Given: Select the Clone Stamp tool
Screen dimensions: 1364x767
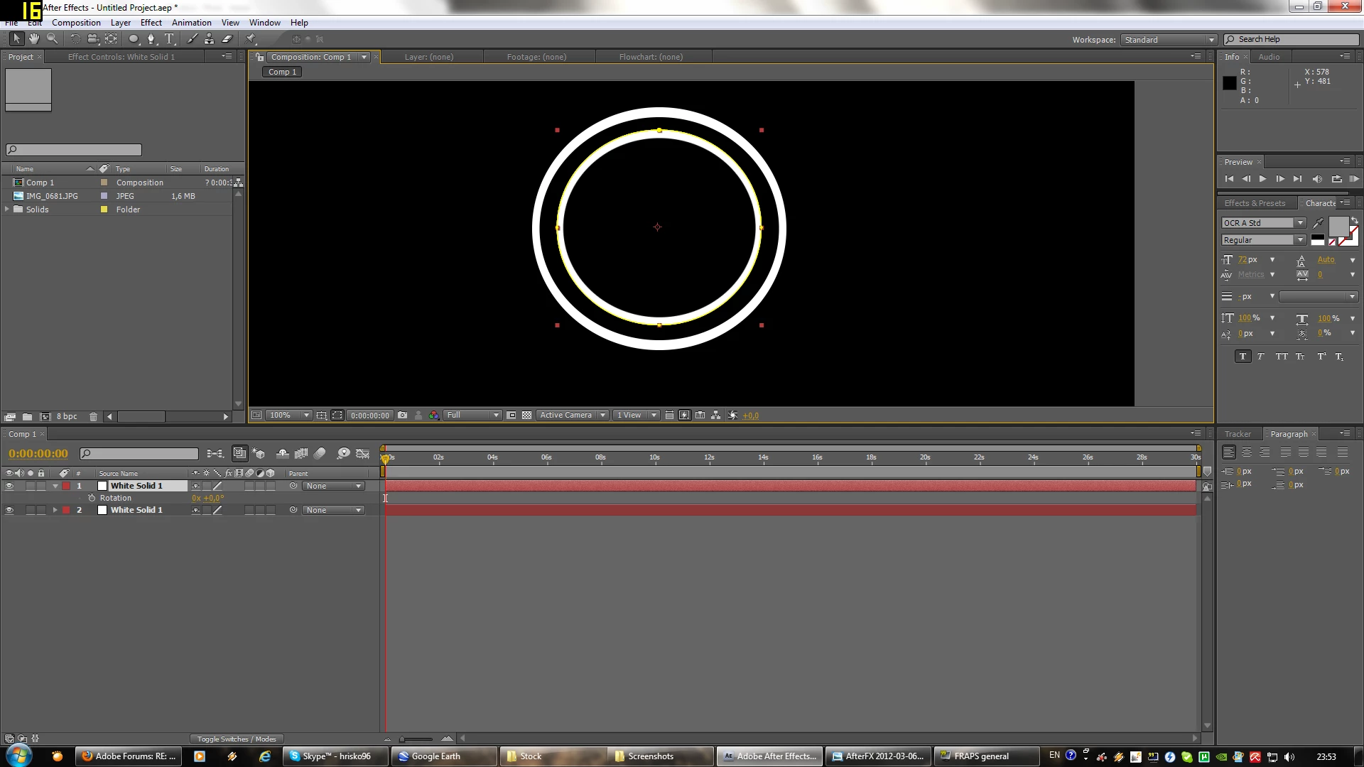Looking at the screenshot, I should (209, 39).
